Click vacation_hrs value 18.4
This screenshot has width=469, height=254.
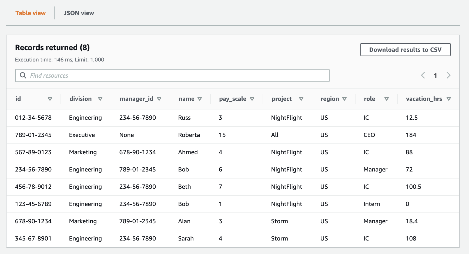pos(412,221)
